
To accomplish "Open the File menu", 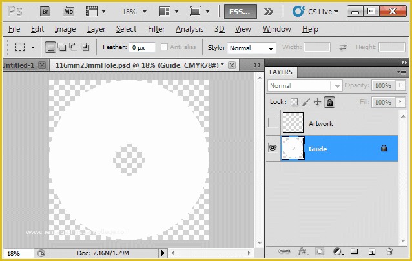I will click(x=14, y=29).
